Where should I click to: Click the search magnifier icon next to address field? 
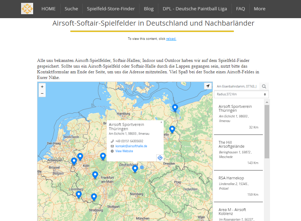[264, 86]
